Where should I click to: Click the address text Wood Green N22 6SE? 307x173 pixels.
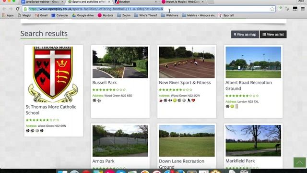coord(118,96)
